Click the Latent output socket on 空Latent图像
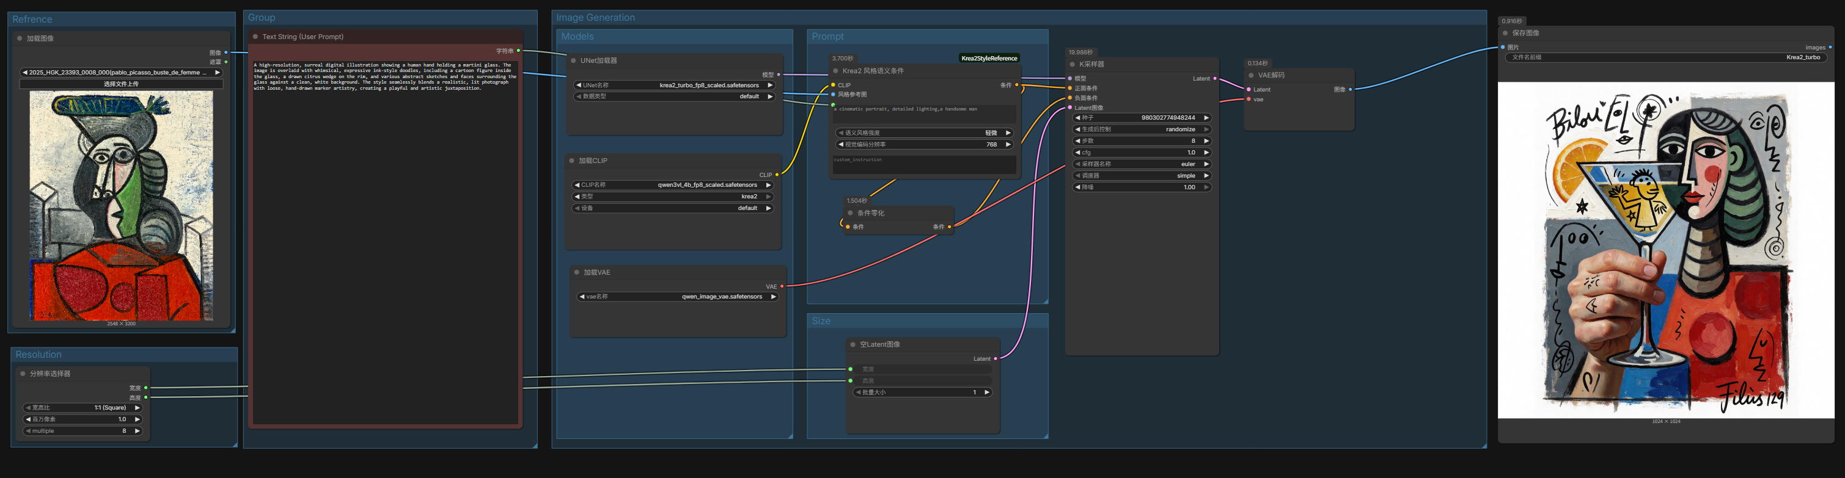Screen dimensions: 1845x478 996,358
